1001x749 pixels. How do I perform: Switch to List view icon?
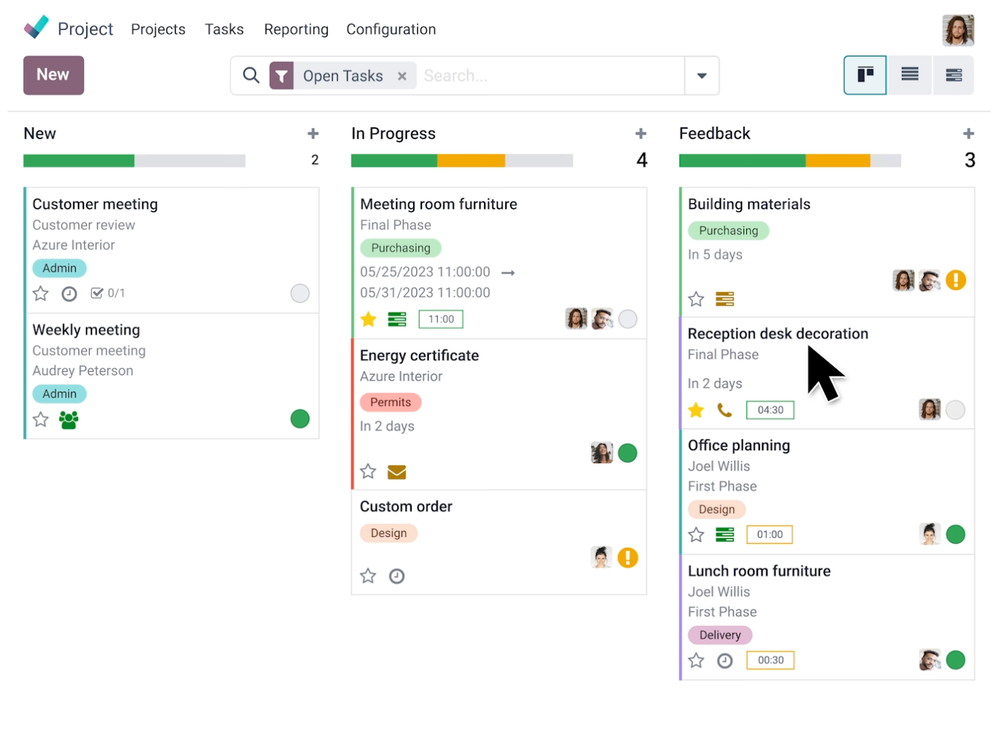click(x=909, y=75)
